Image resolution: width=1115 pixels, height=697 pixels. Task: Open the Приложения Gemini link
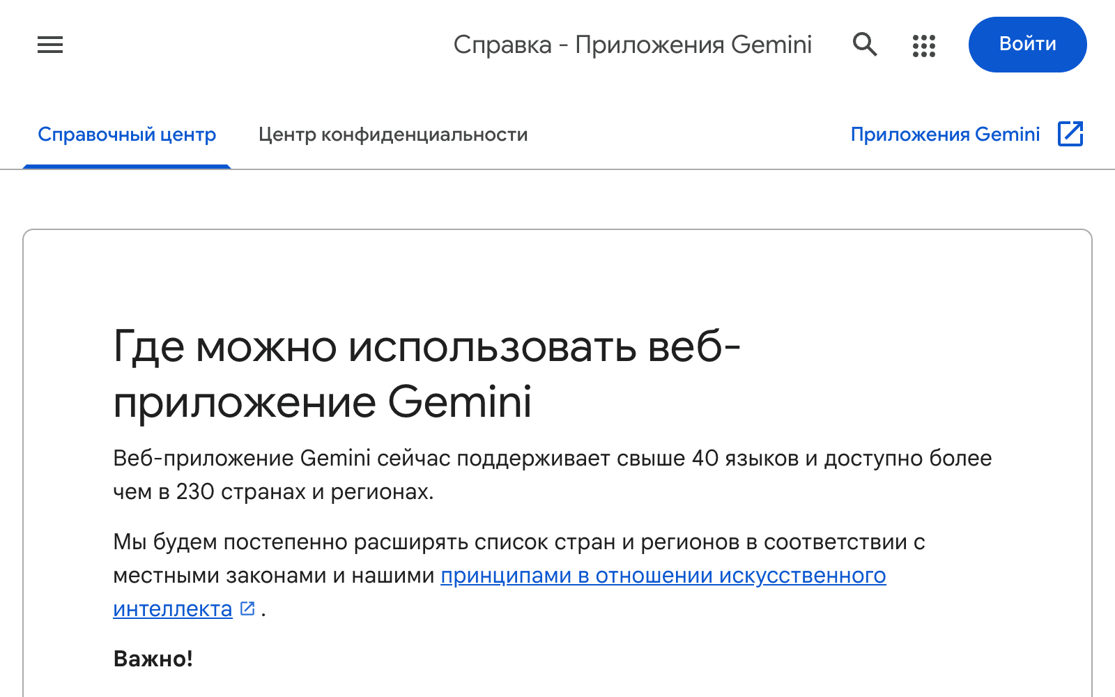pos(945,134)
